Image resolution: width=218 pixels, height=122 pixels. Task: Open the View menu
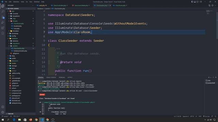(x=22, y=2)
